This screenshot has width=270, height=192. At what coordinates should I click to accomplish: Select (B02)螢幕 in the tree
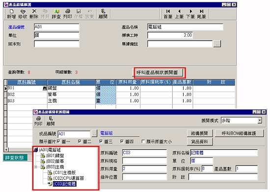[55, 162]
